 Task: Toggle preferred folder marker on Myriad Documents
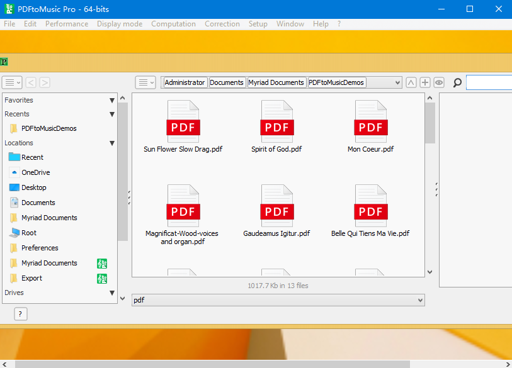(x=102, y=263)
